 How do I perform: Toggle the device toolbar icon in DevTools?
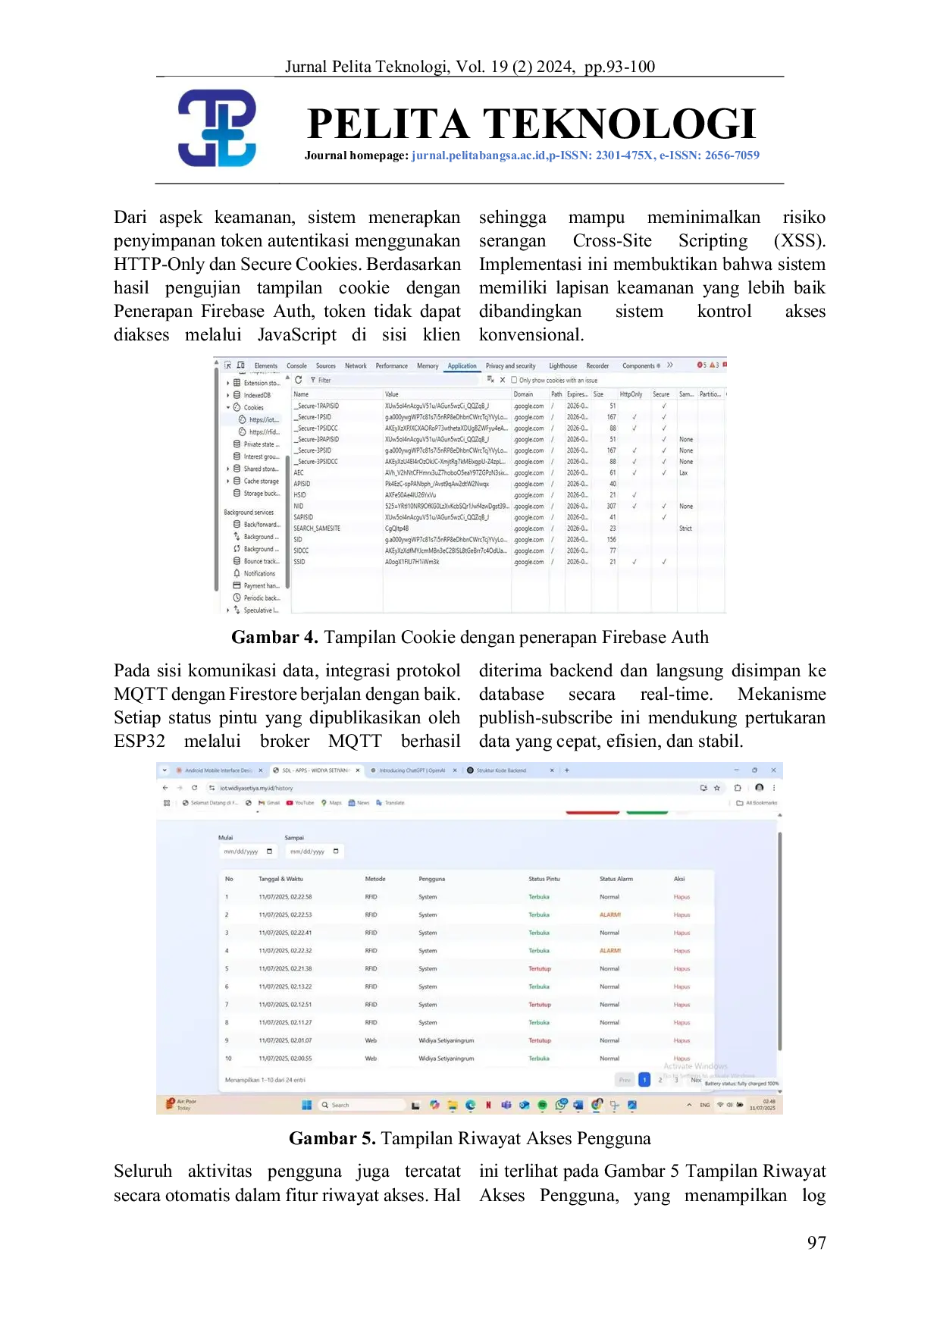(241, 365)
